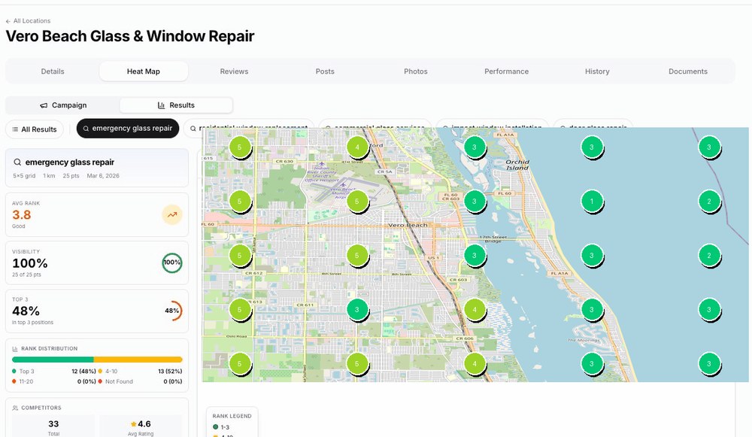Choose the commercial glass services keyword chip

point(374,126)
